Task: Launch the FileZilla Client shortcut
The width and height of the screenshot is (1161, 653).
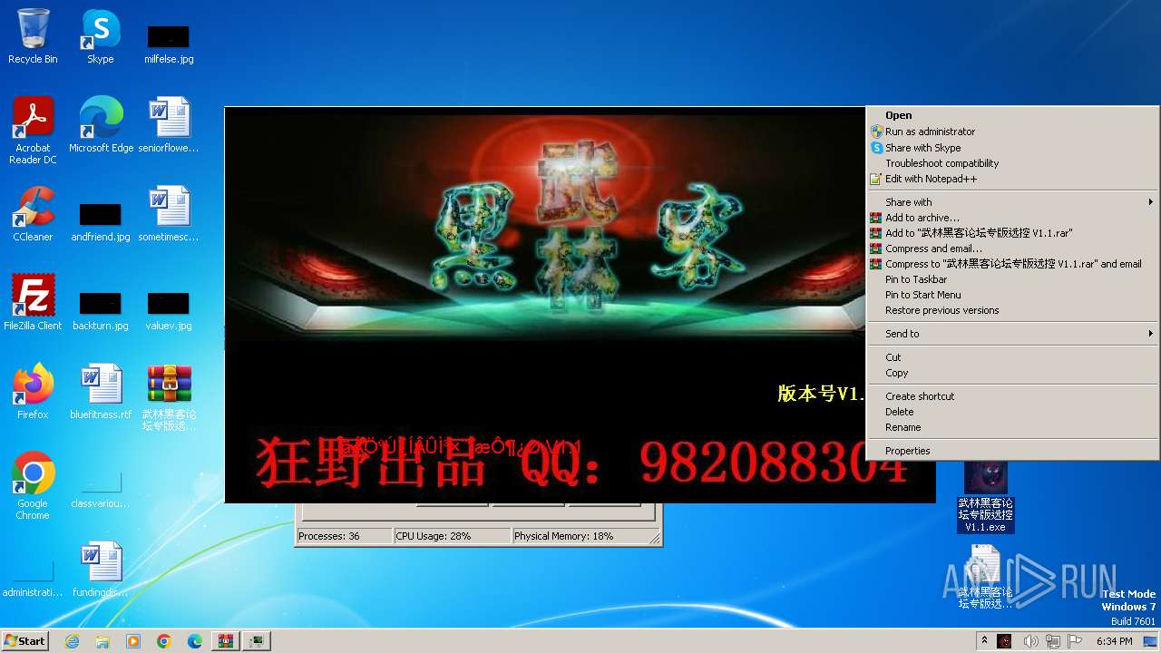Action: [x=33, y=302]
